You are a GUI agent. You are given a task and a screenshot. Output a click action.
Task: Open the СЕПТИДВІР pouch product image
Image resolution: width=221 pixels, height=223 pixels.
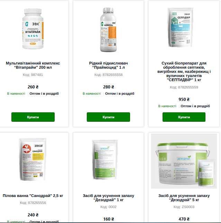pyautogui.click(x=181, y=27)
